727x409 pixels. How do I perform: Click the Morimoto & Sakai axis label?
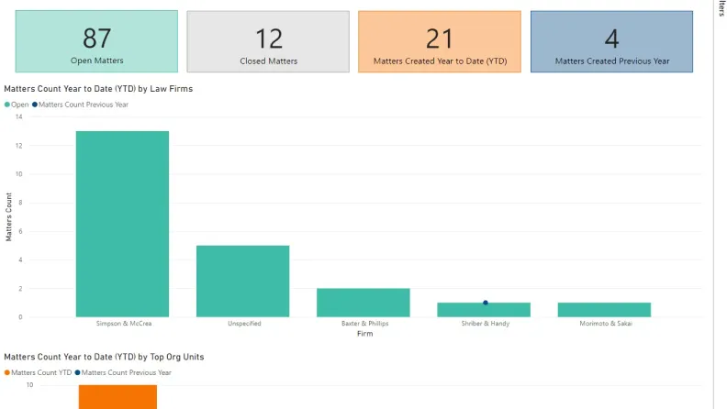click(x=605, y=324)
